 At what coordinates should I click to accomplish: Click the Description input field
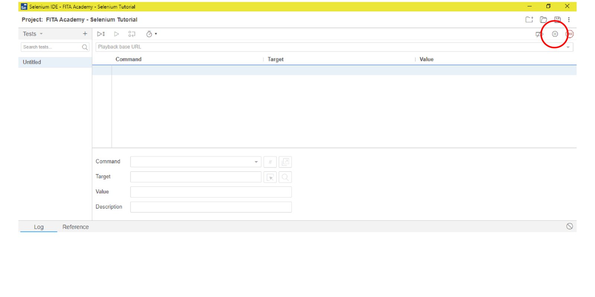pos(211,207)
